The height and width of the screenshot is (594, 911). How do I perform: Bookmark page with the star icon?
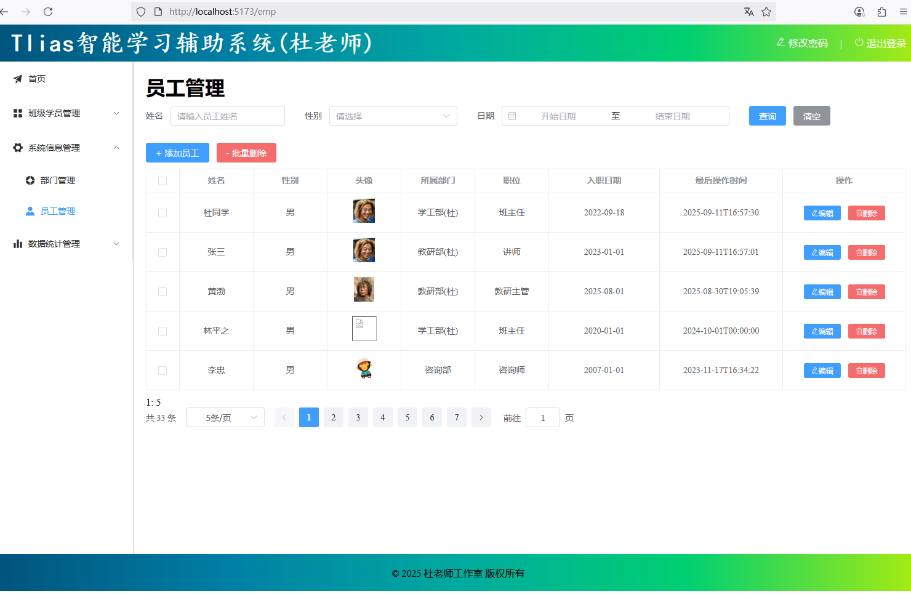point(766,12)
